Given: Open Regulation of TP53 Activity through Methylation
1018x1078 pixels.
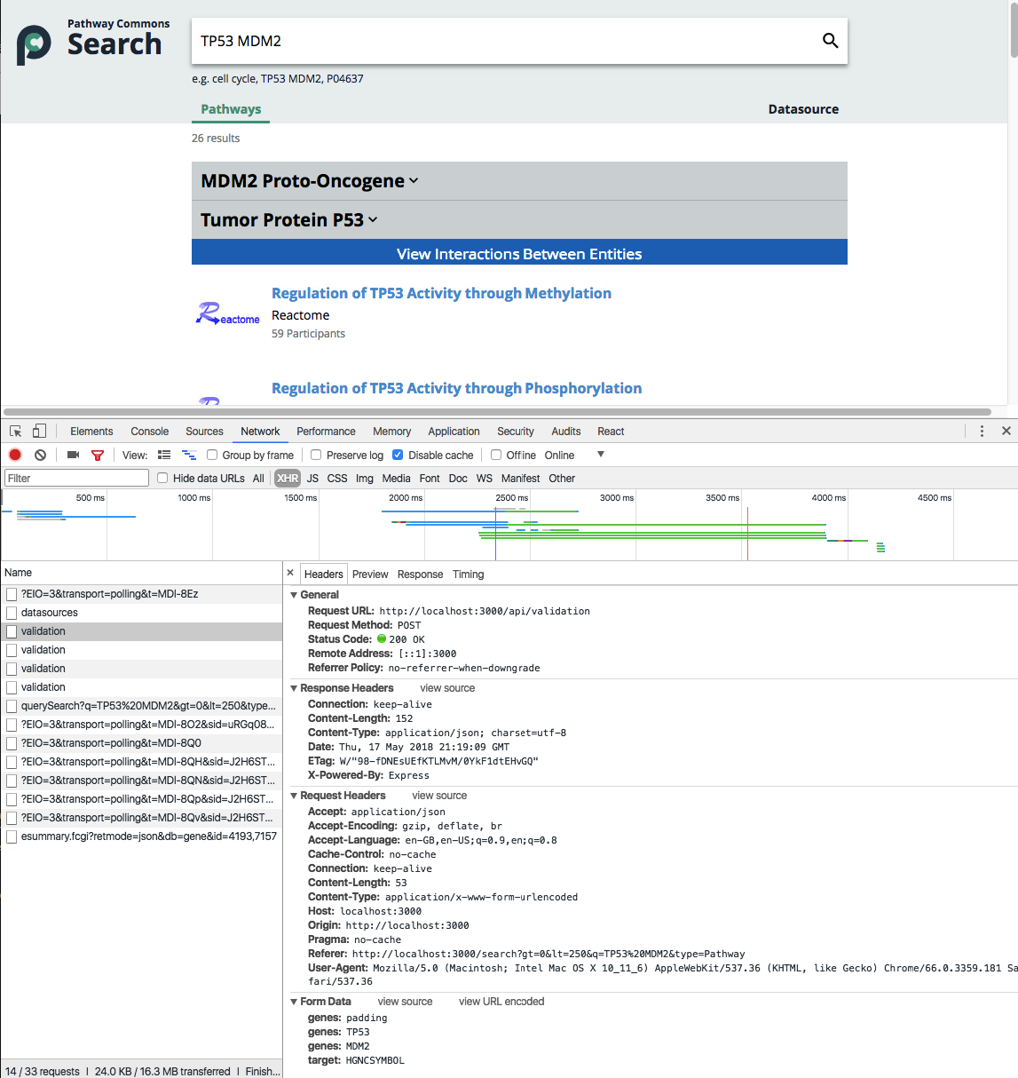Looking at the screenshot, I should [441, 293].
